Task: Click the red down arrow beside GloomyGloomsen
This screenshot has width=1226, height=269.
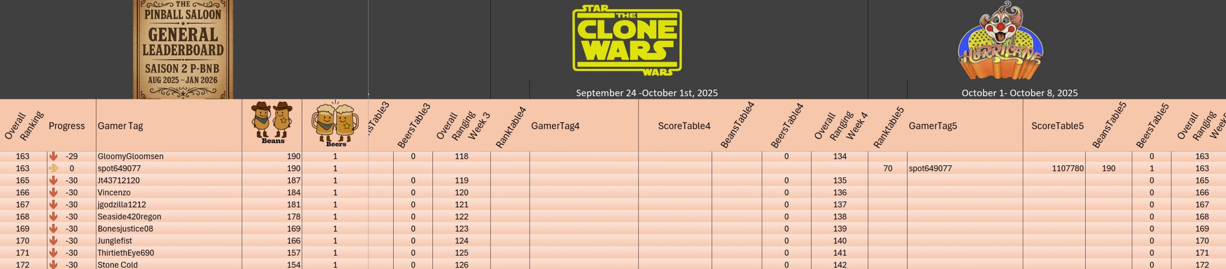Action: tap(54, 156)
